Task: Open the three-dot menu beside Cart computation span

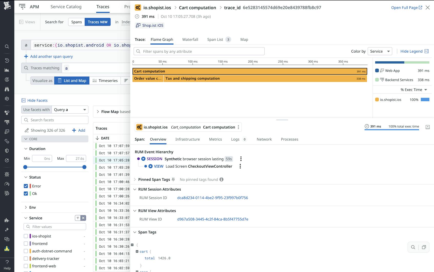Action: pos(238,127)
